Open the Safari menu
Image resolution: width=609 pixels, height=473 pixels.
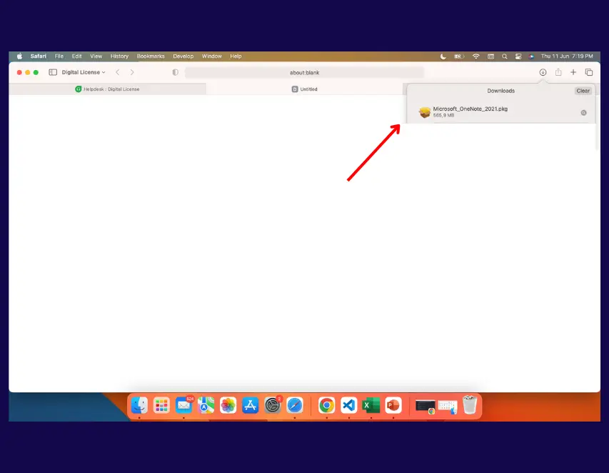[x=38, y=56]
